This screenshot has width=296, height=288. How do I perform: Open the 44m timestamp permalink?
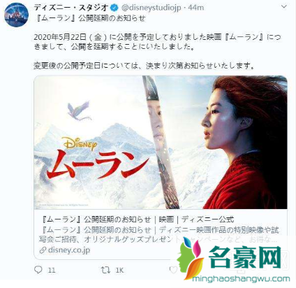pos(196,8)
